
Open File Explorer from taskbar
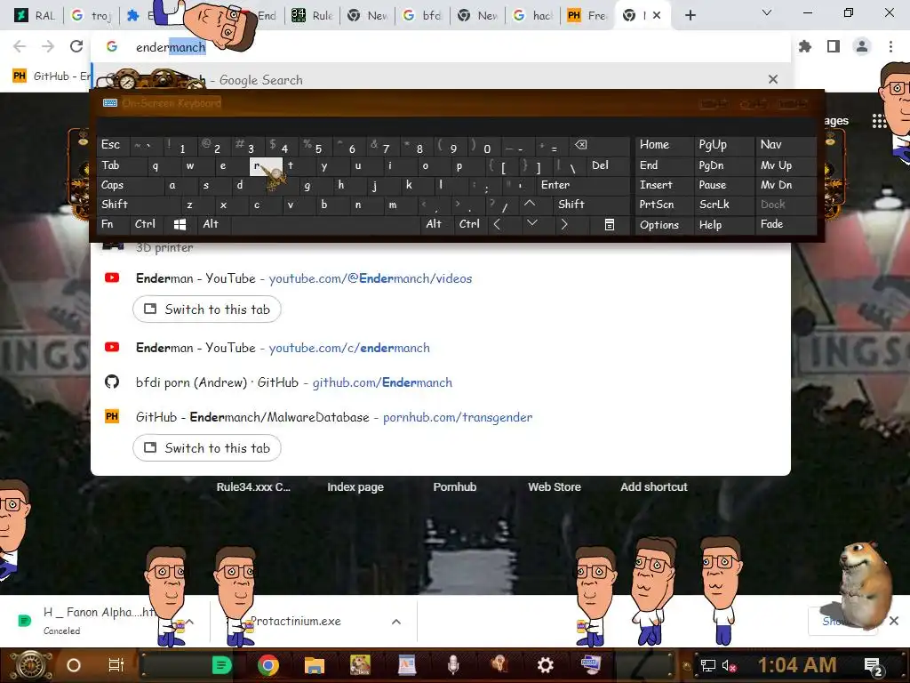click(314, 665)
